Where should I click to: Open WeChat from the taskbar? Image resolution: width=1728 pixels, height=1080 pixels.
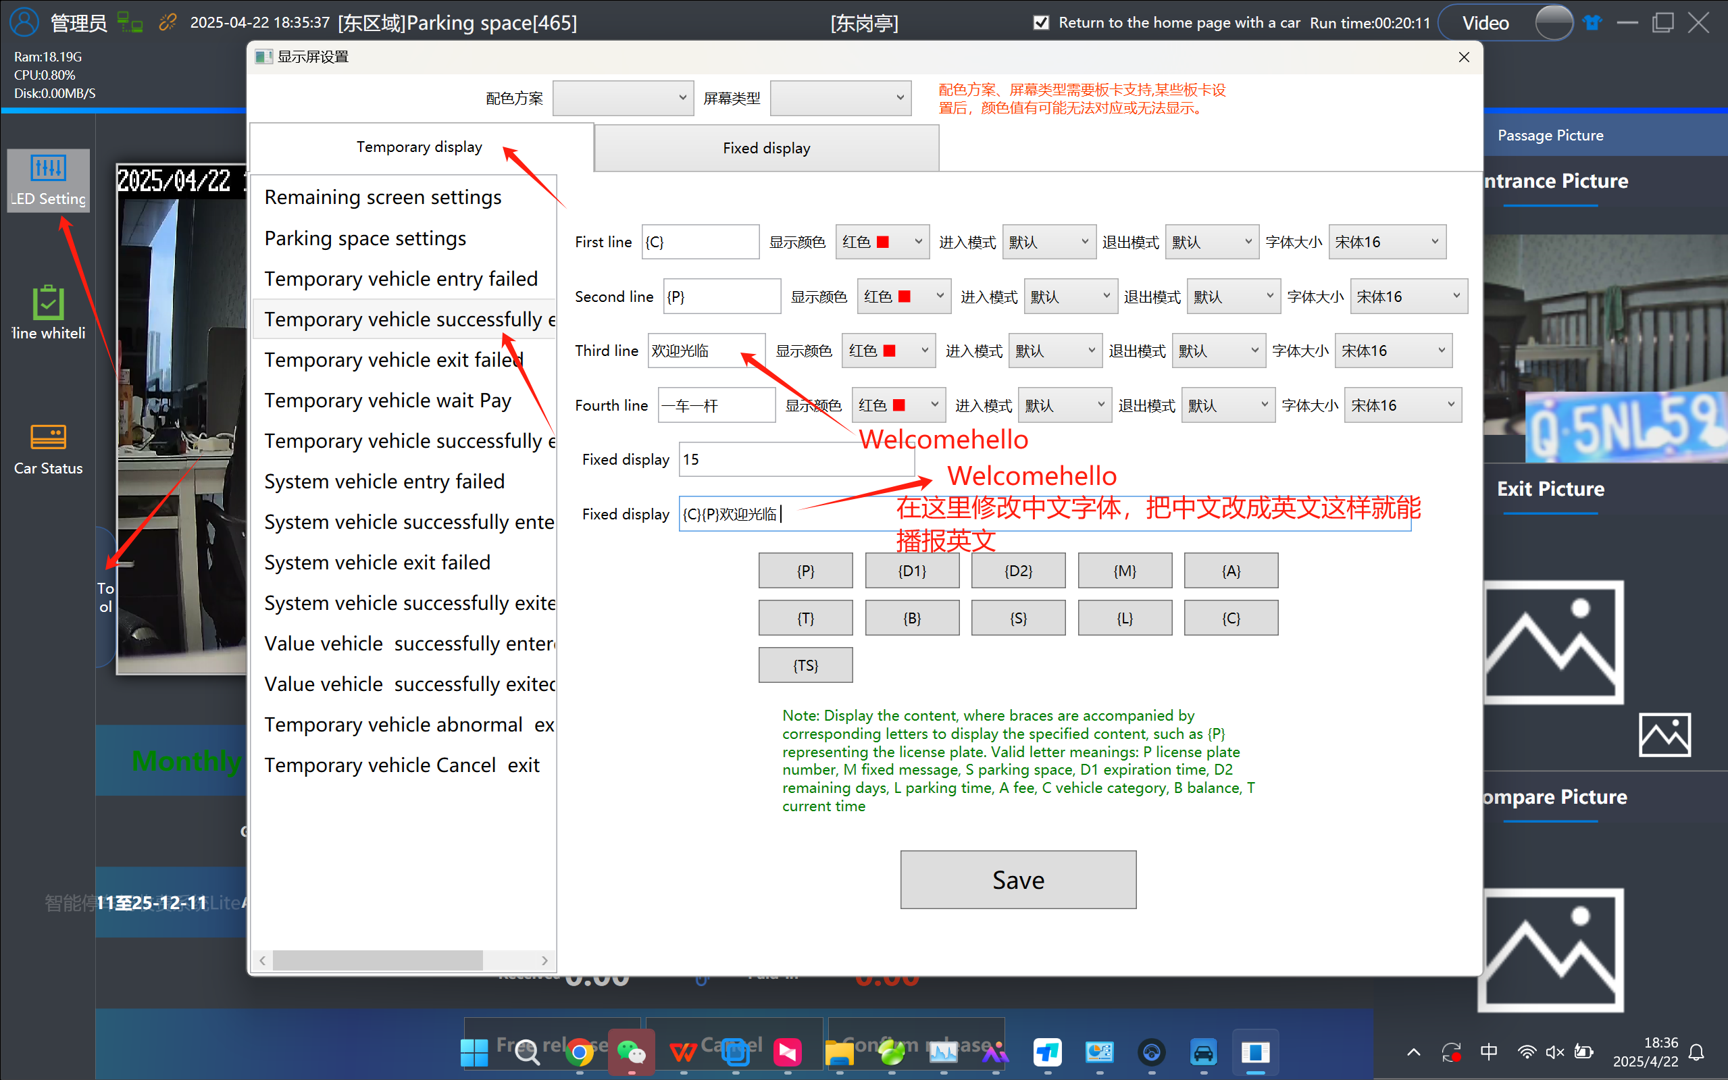[632, 1052]
